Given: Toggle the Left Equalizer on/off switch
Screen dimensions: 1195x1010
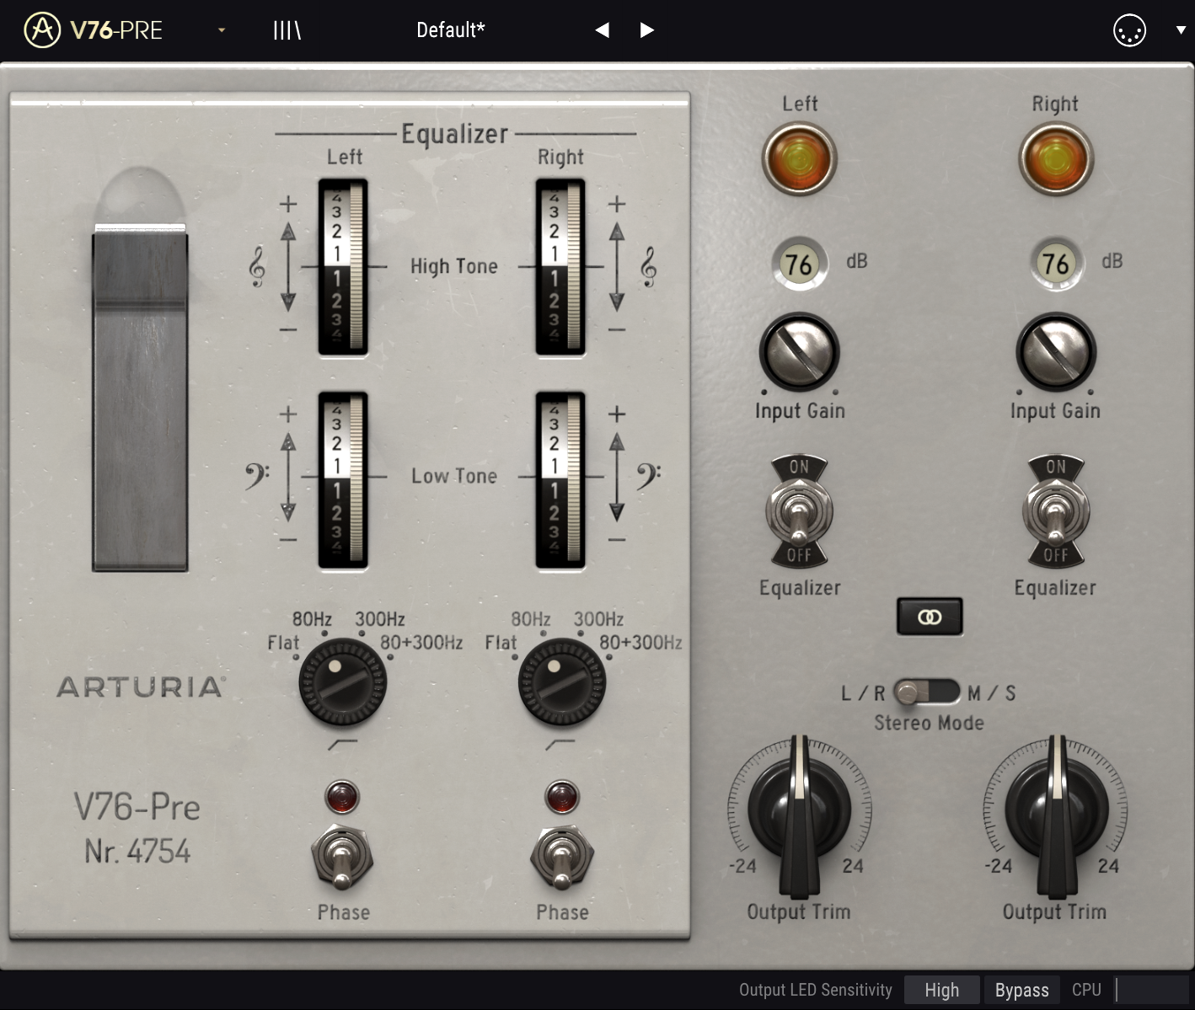Looking at the screenshot, I should (799, 511).
